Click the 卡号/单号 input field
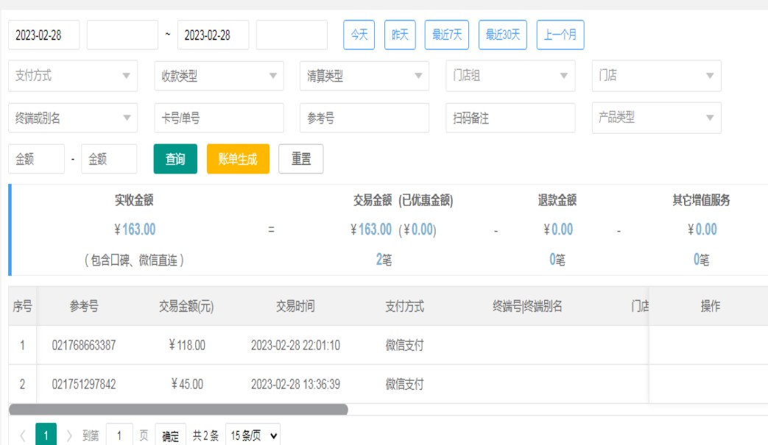This screenshot has height=445, width=768. pos(219,118)
